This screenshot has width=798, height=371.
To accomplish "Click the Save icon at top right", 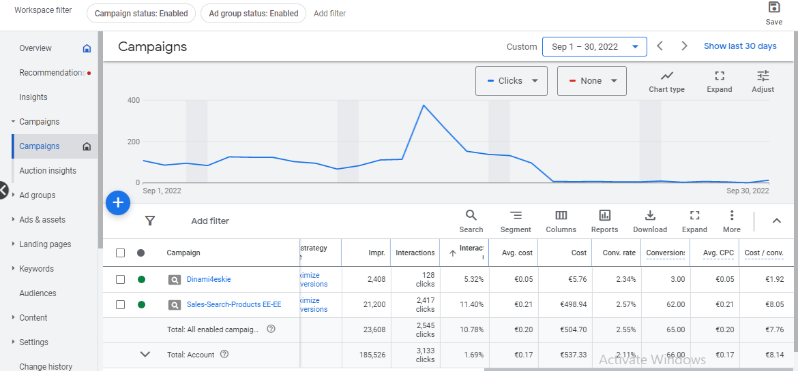I will tap(773, 8).
